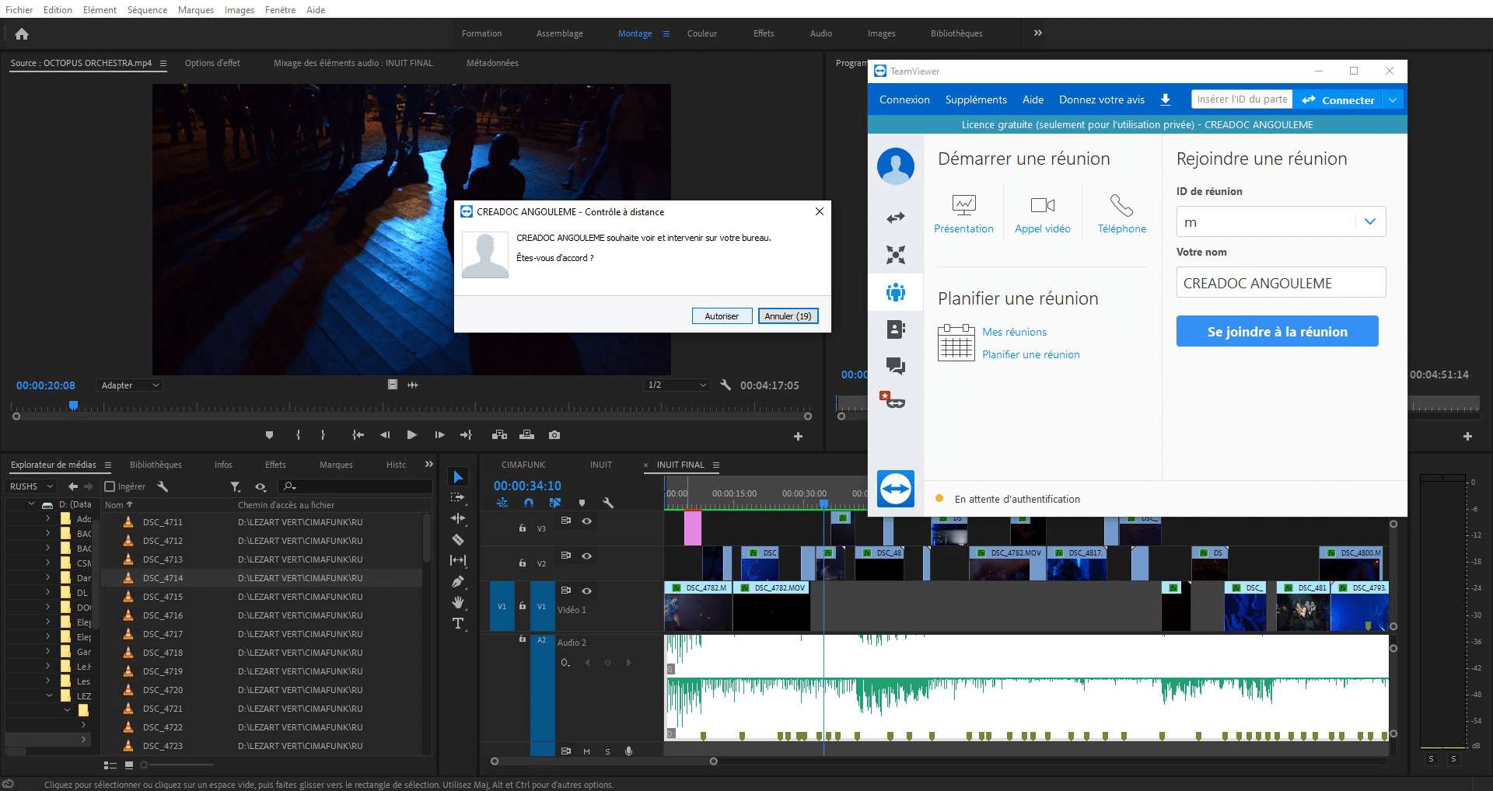Check the Ingérer checkbox
The image size is (1493, 791).
[x=110, y=486]
